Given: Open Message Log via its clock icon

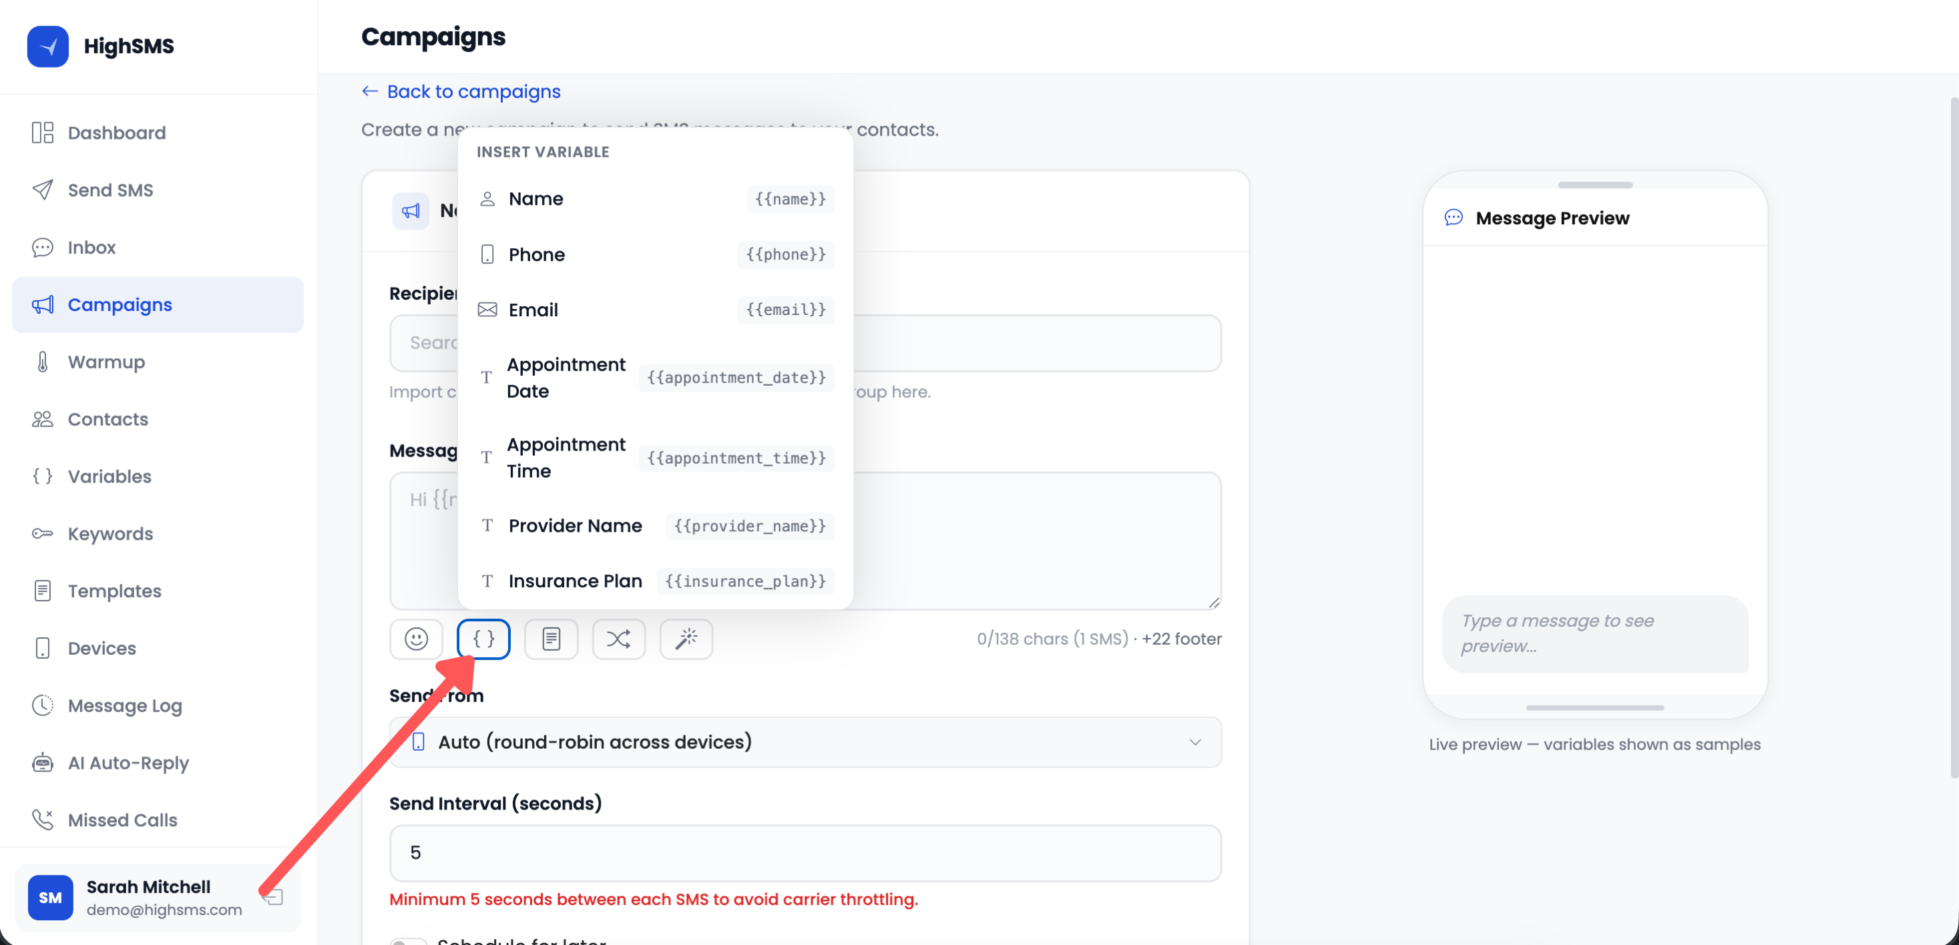Looking at the screenshot, I should [x=43, y=705].
